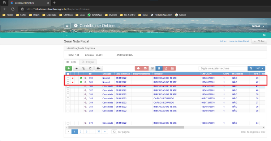Click the green replace icon for NF 389
Screen dimensions: 271x141
(81, 82)
